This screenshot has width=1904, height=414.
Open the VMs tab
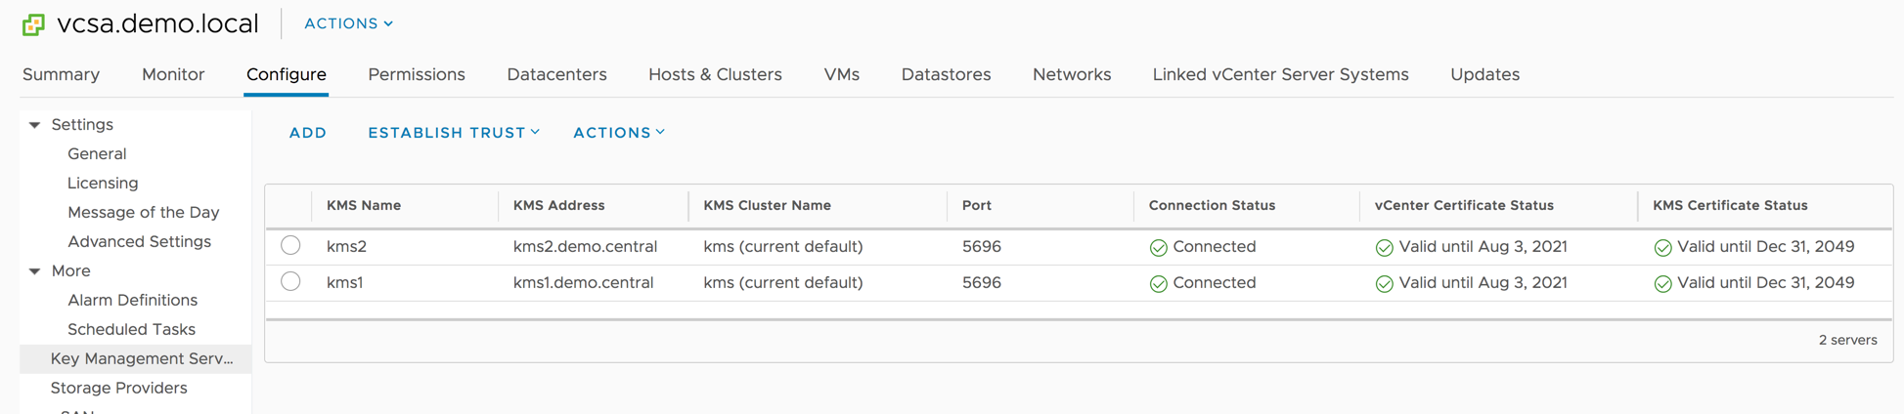(x=842, y=74)
